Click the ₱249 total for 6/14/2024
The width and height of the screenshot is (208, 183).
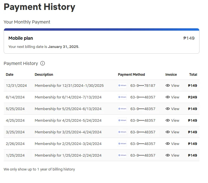(192, 97)
